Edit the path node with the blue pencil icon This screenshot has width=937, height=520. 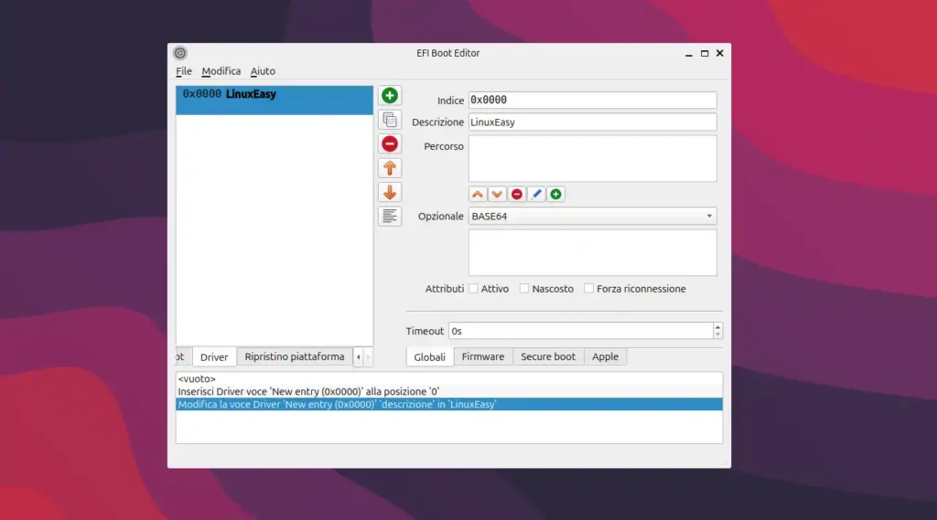(x=536, y=194)
